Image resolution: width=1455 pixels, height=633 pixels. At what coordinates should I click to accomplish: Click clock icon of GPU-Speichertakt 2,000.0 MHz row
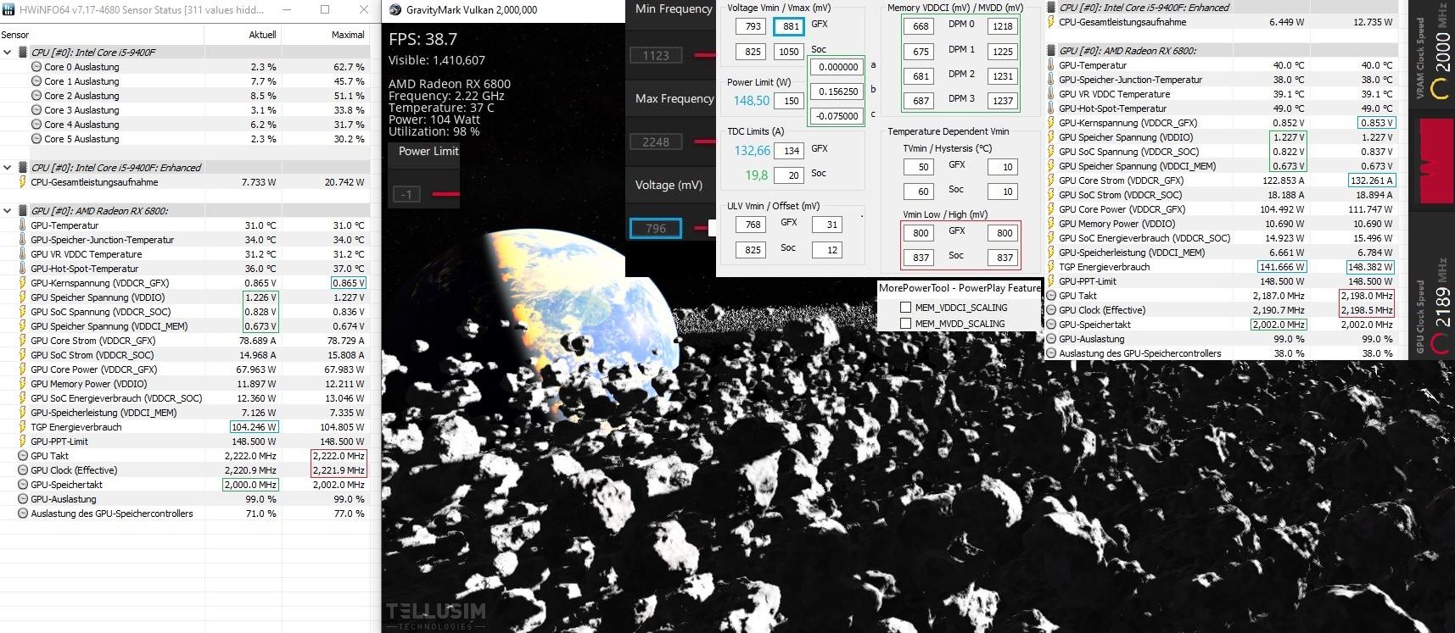tap(23, 484)
